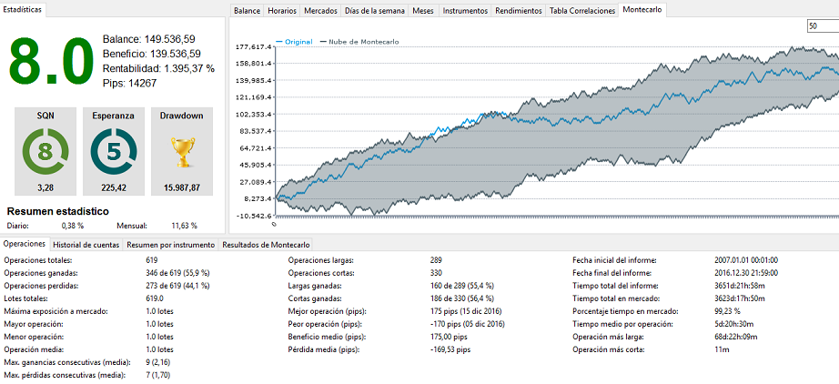Click the large green 8.0 score
This screenshot has width=839, height=384.
coord(52,61)
